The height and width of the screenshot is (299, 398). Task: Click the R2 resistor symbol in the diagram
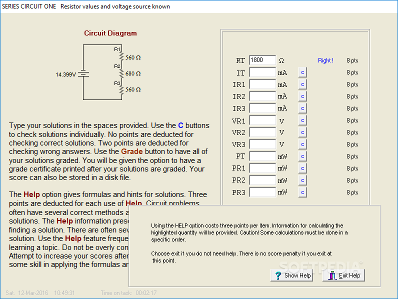click(121, 73)
